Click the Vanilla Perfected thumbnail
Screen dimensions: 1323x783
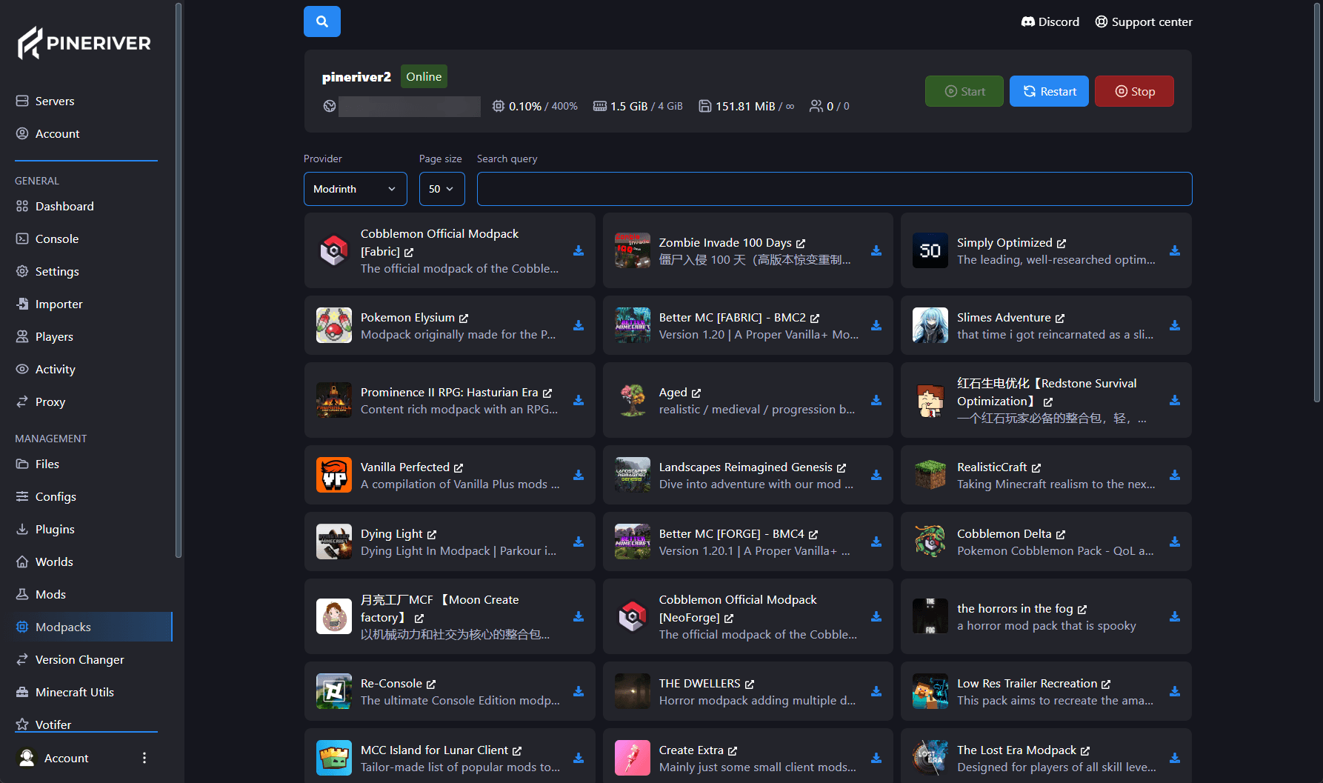click(x=334, y=475)
